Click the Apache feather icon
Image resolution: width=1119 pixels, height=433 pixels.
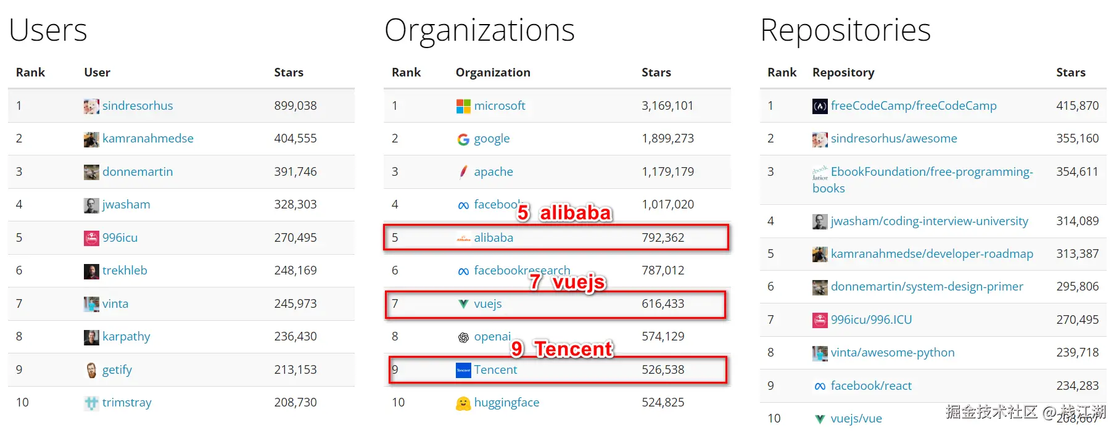point(463,172)
